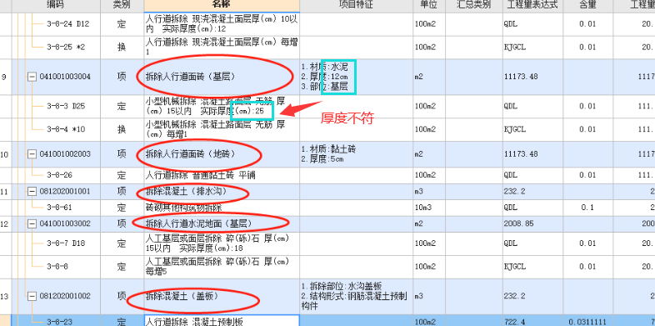Click the 单位 column header
Viewport: 655px width, 326px height.
tap(429, 5)
